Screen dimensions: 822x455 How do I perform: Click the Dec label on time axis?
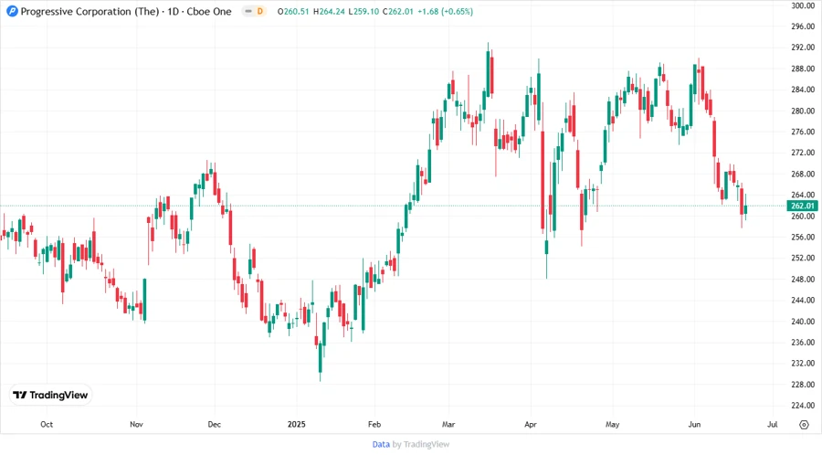pos(214,424)
